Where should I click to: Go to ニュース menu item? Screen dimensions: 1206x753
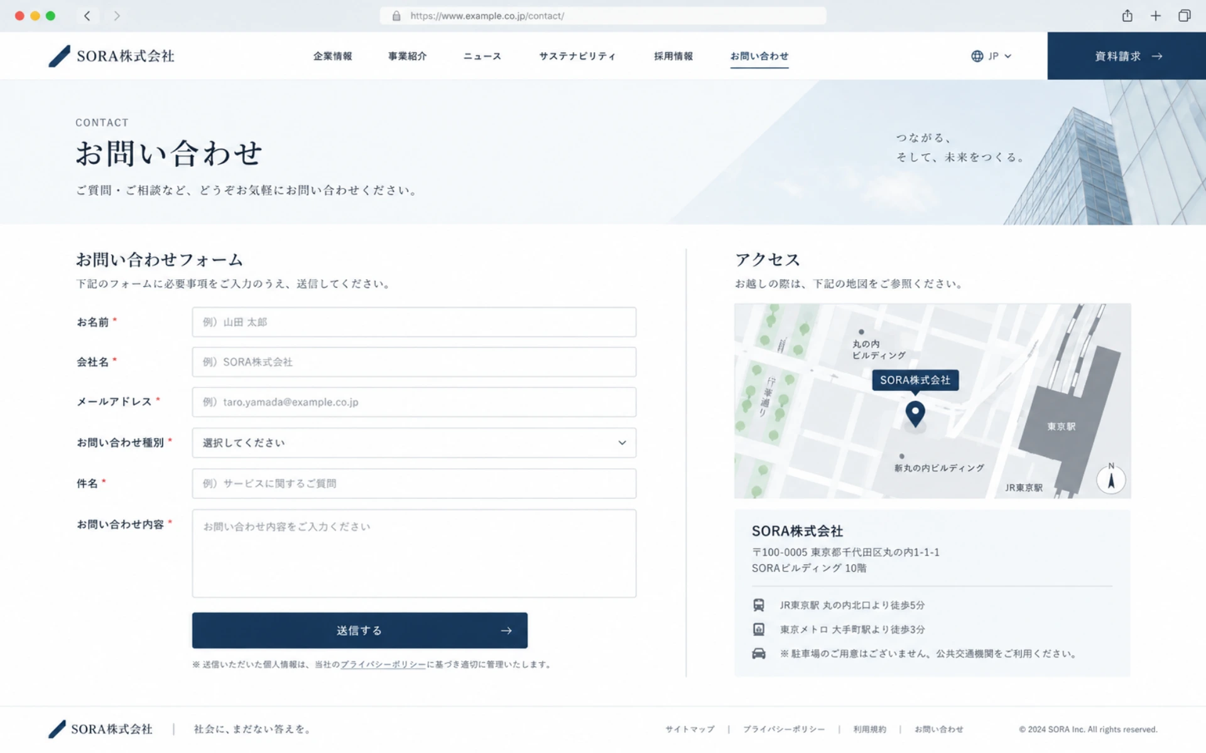point(482,56)
